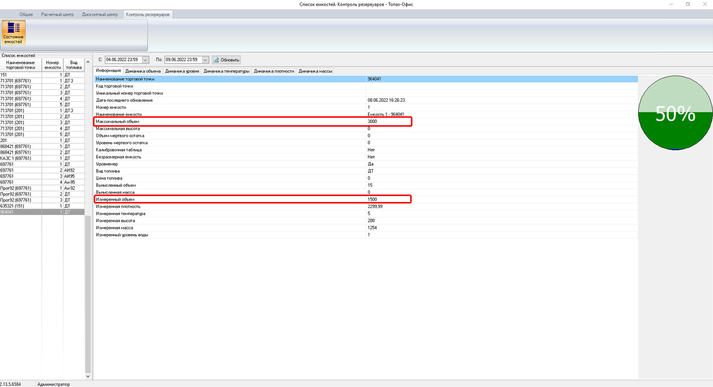Open the start date dropdown 04.06.2022
Image resolution: width=713 pixels, height=387 pixels.
tap(145, 60)
